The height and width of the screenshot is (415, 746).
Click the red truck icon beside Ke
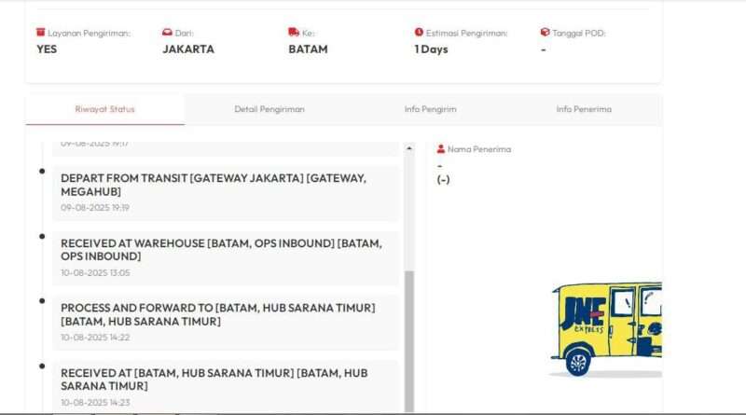click(x=294, y=33)
